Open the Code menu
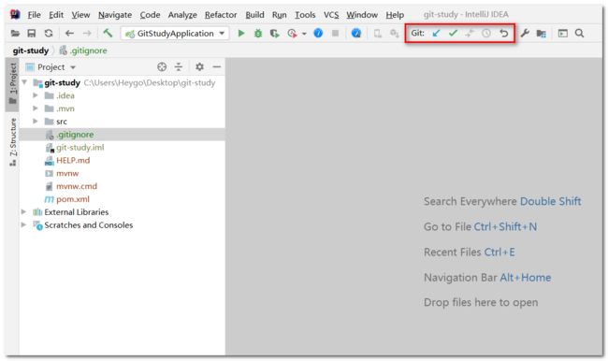608x361 pixels. (150, 15)
